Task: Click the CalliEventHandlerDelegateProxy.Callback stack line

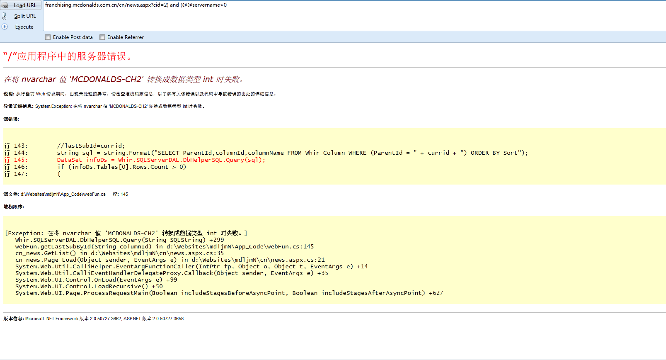Action: [x=172, y=273]
